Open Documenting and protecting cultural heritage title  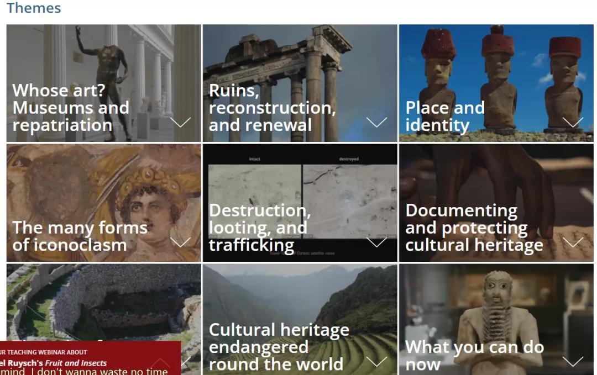(x=474, y=228)
